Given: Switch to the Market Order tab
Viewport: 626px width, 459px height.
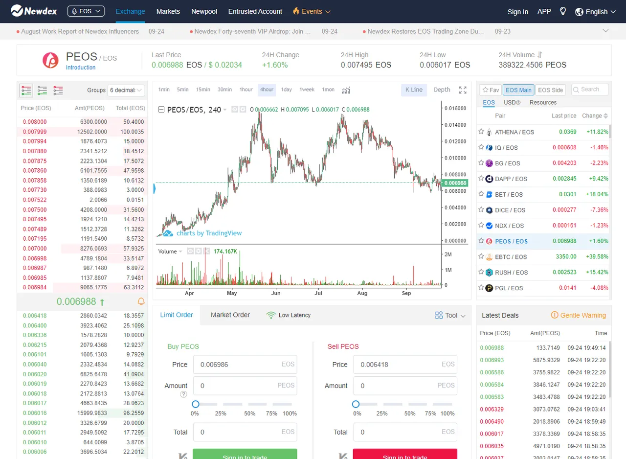Looking at the screenshot, I should point(230,315).
